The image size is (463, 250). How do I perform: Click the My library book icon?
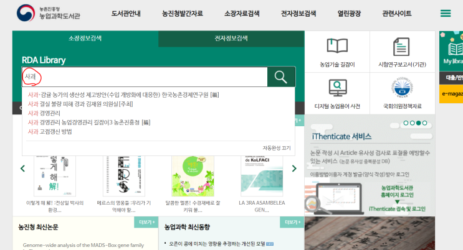point(455,49)
